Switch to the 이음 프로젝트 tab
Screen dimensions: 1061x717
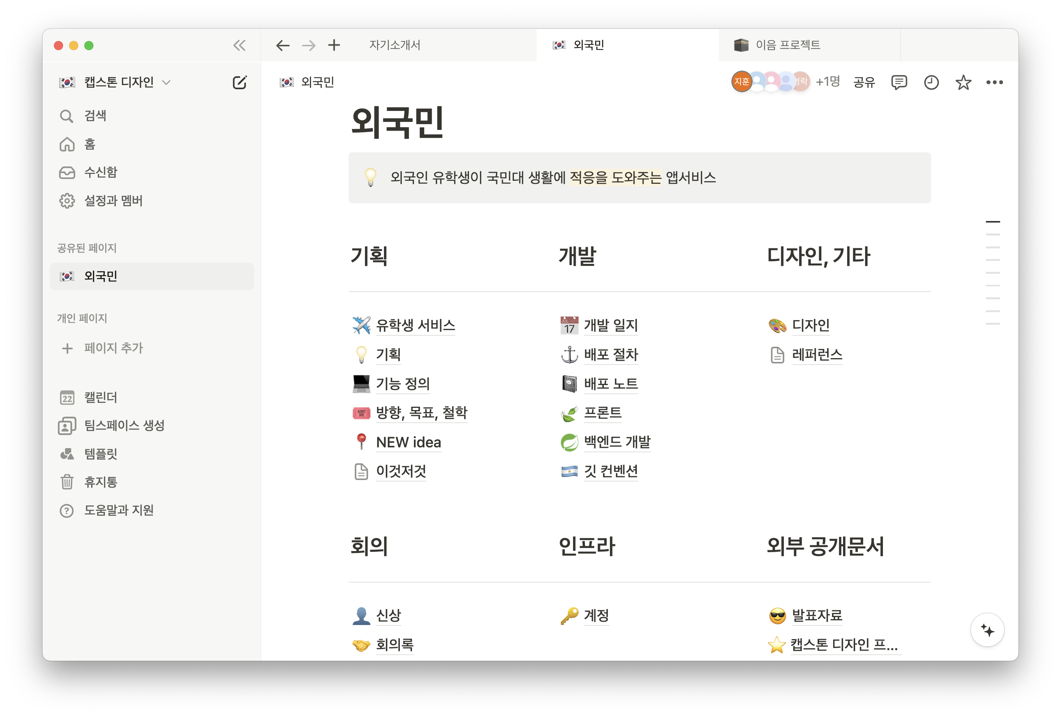click(x=810, y=45)
